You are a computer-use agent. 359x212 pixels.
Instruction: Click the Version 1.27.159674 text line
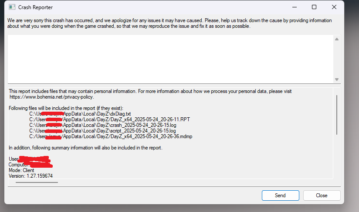pos(30,176)
